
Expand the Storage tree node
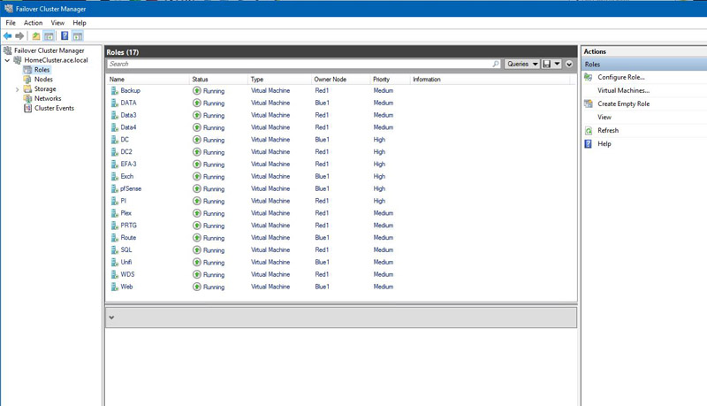tap(17, 89)
